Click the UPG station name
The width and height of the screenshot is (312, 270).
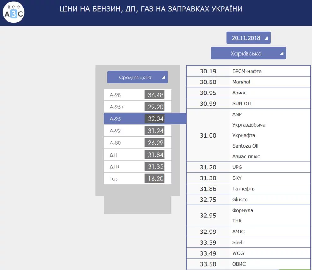point(237,167)
